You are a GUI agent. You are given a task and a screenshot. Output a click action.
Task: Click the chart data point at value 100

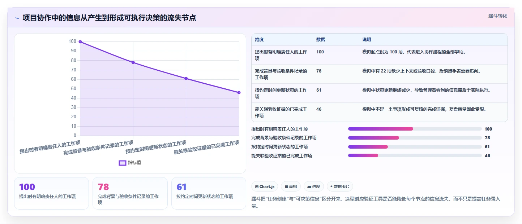[80, 42]
